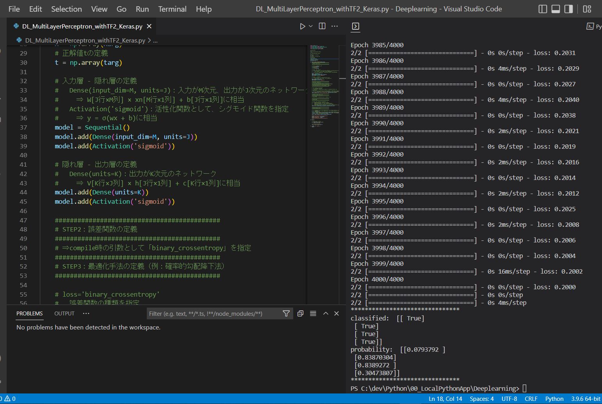
Task: Select DL_MultiLayerPerceptron_withTF2_Keras.py editor tab
Action: coord(82,26)
